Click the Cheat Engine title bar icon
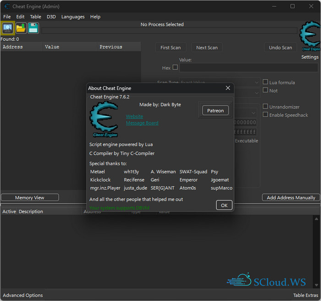321x301 pixels. pos(7,6)
